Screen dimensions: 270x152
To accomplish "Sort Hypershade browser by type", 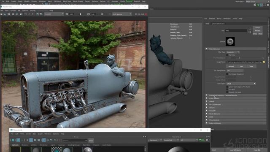I will coord(48,140).
